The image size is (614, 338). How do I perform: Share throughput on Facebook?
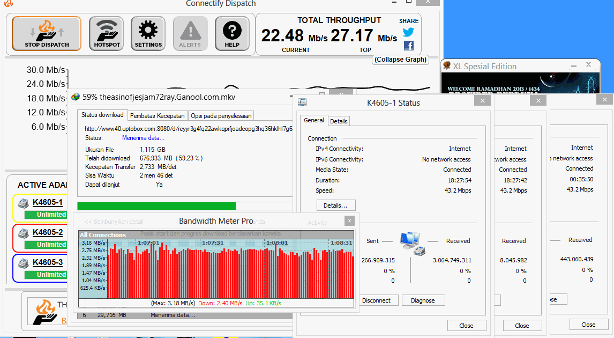pyautogui.click(x=408, y=46)
